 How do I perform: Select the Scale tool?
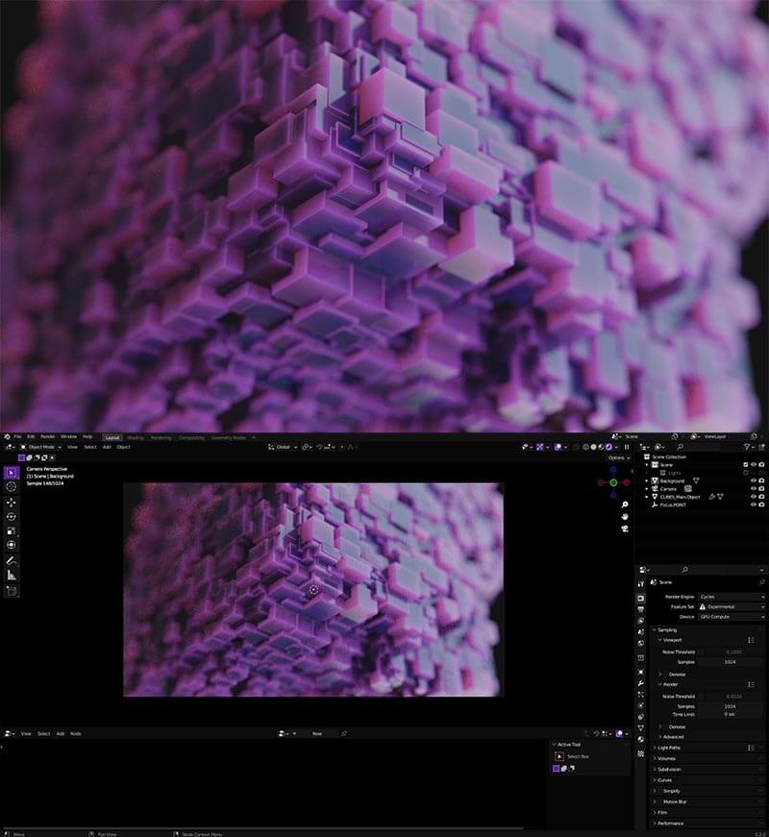click(12, 530)
